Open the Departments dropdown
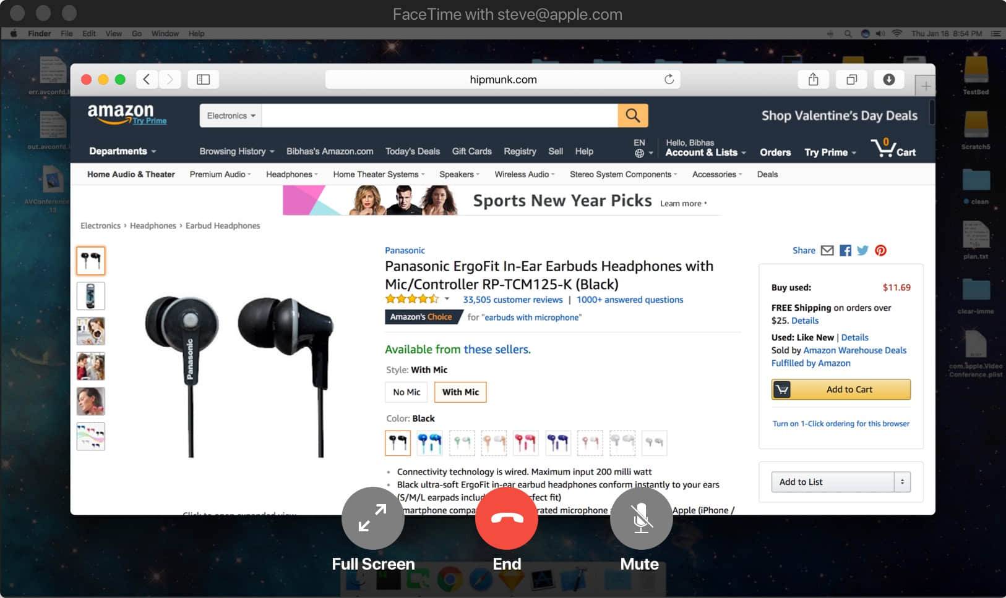The image size is (1006, 598). click(123, 151)
